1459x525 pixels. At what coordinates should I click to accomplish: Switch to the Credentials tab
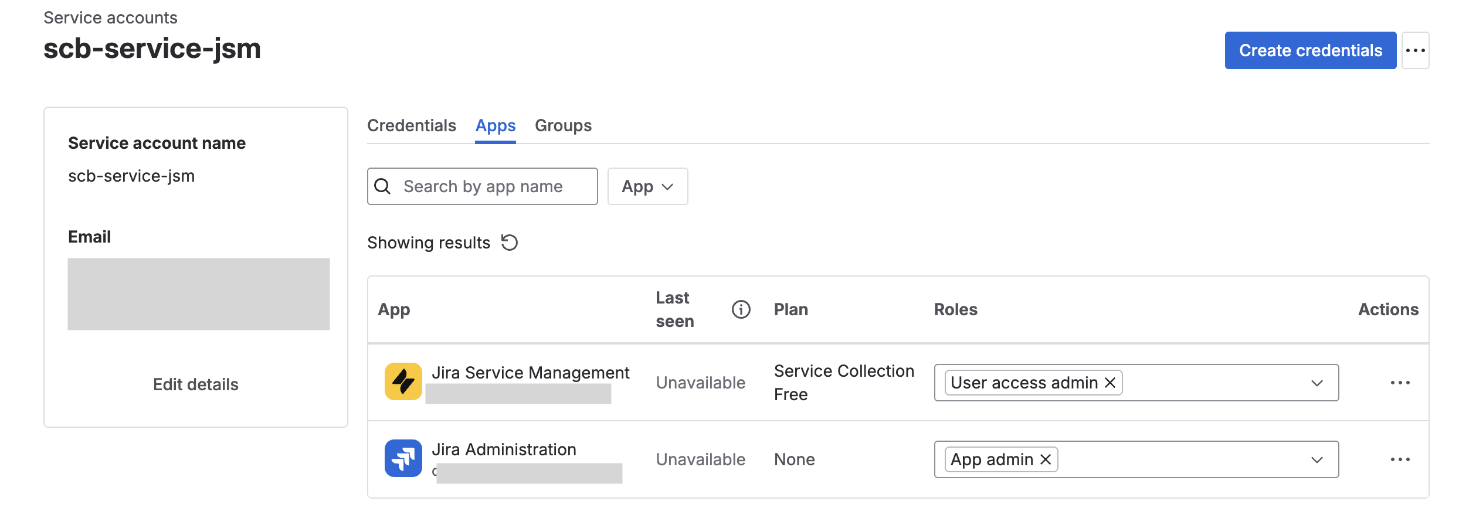click(x=411, y=125)
